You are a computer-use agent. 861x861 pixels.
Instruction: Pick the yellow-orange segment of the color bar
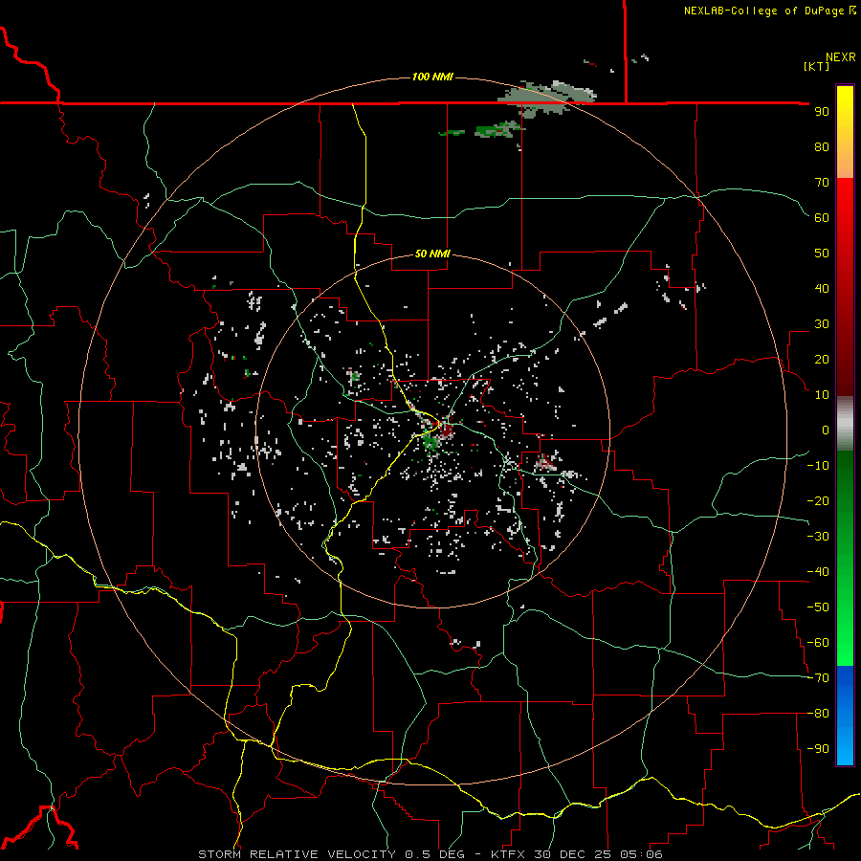click(845, 132)
